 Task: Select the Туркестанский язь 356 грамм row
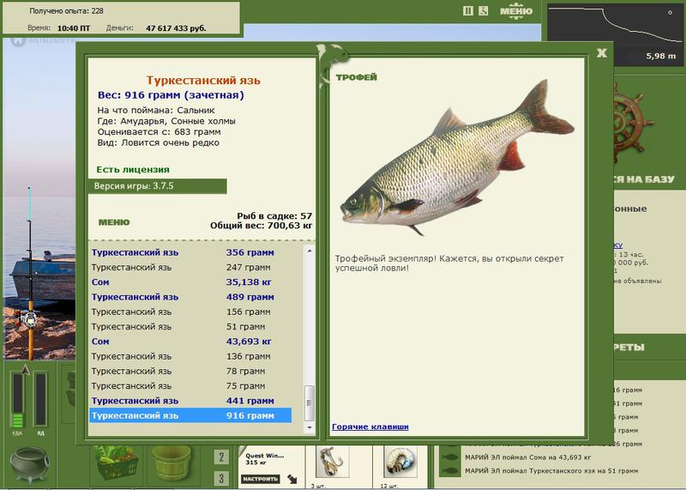(x=190, y=252)
